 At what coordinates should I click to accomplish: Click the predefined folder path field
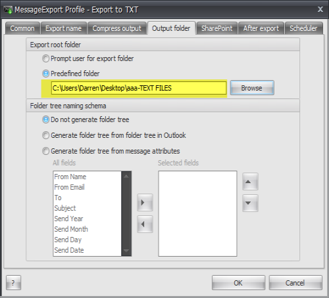pyautogui.click(x=139, y=88)
